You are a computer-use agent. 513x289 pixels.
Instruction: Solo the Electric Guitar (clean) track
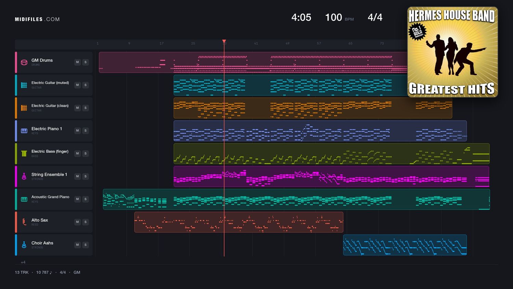[85, 108]
